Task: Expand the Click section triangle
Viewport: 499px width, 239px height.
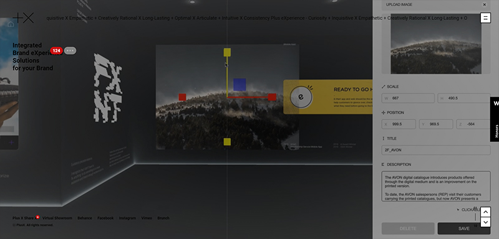Action: 458,210
